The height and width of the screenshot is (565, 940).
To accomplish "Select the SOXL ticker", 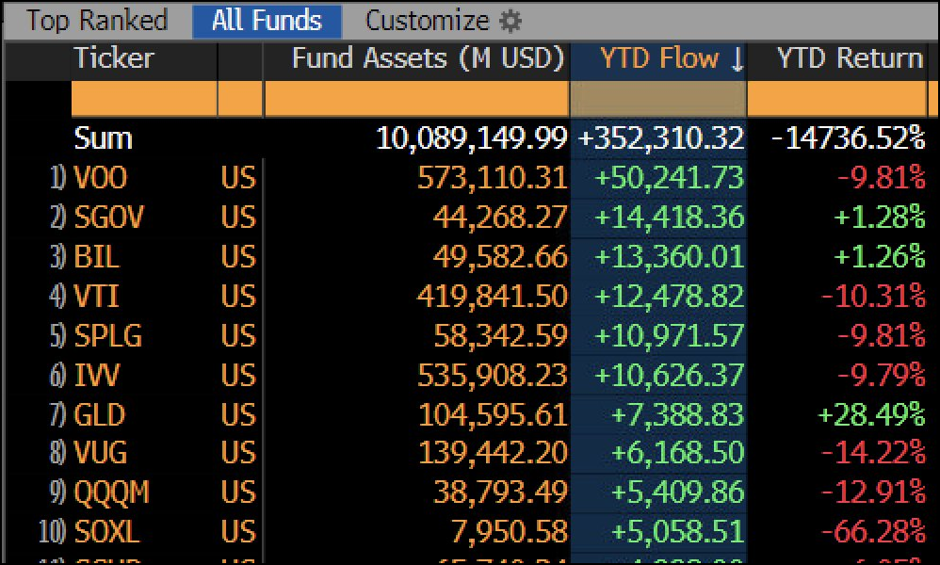I will click(x=106, y=532).
